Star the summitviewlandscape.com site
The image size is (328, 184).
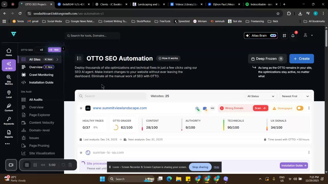pos(81,108)
